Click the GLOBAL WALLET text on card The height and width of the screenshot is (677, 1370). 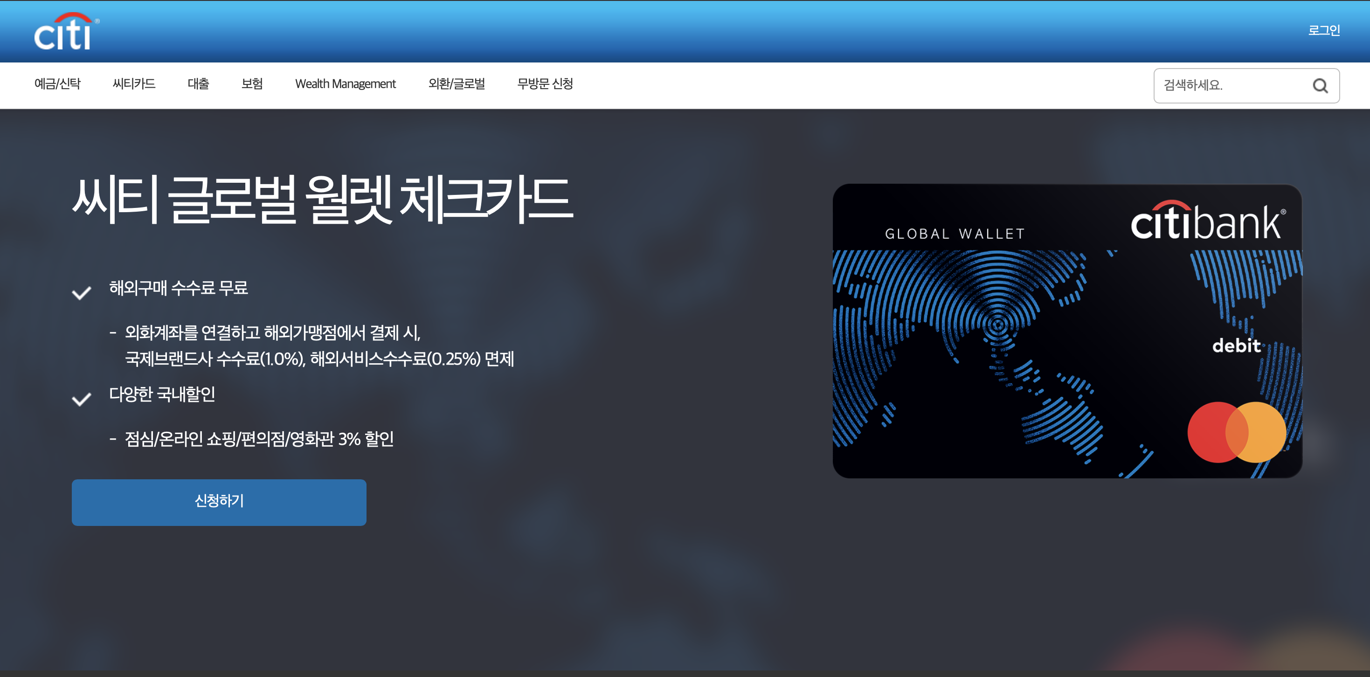click(954, 234)
